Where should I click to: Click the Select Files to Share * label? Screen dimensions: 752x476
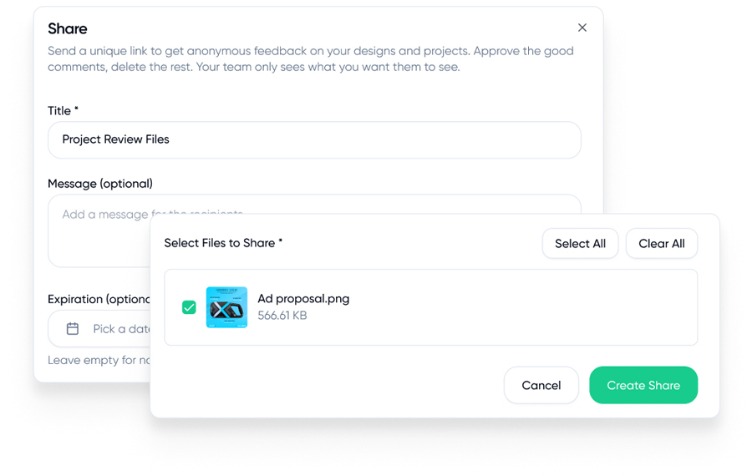click(223, 243)
